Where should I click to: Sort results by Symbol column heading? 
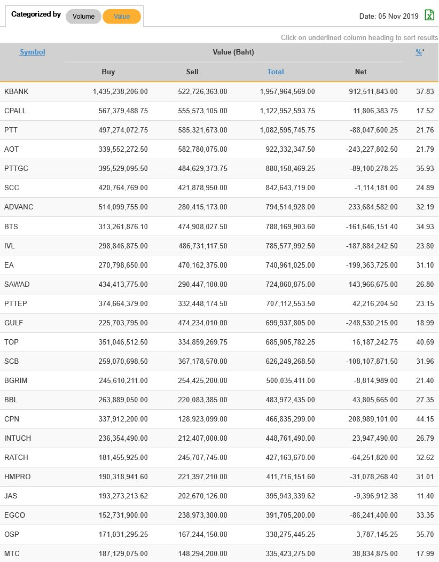tap(33, 52)
